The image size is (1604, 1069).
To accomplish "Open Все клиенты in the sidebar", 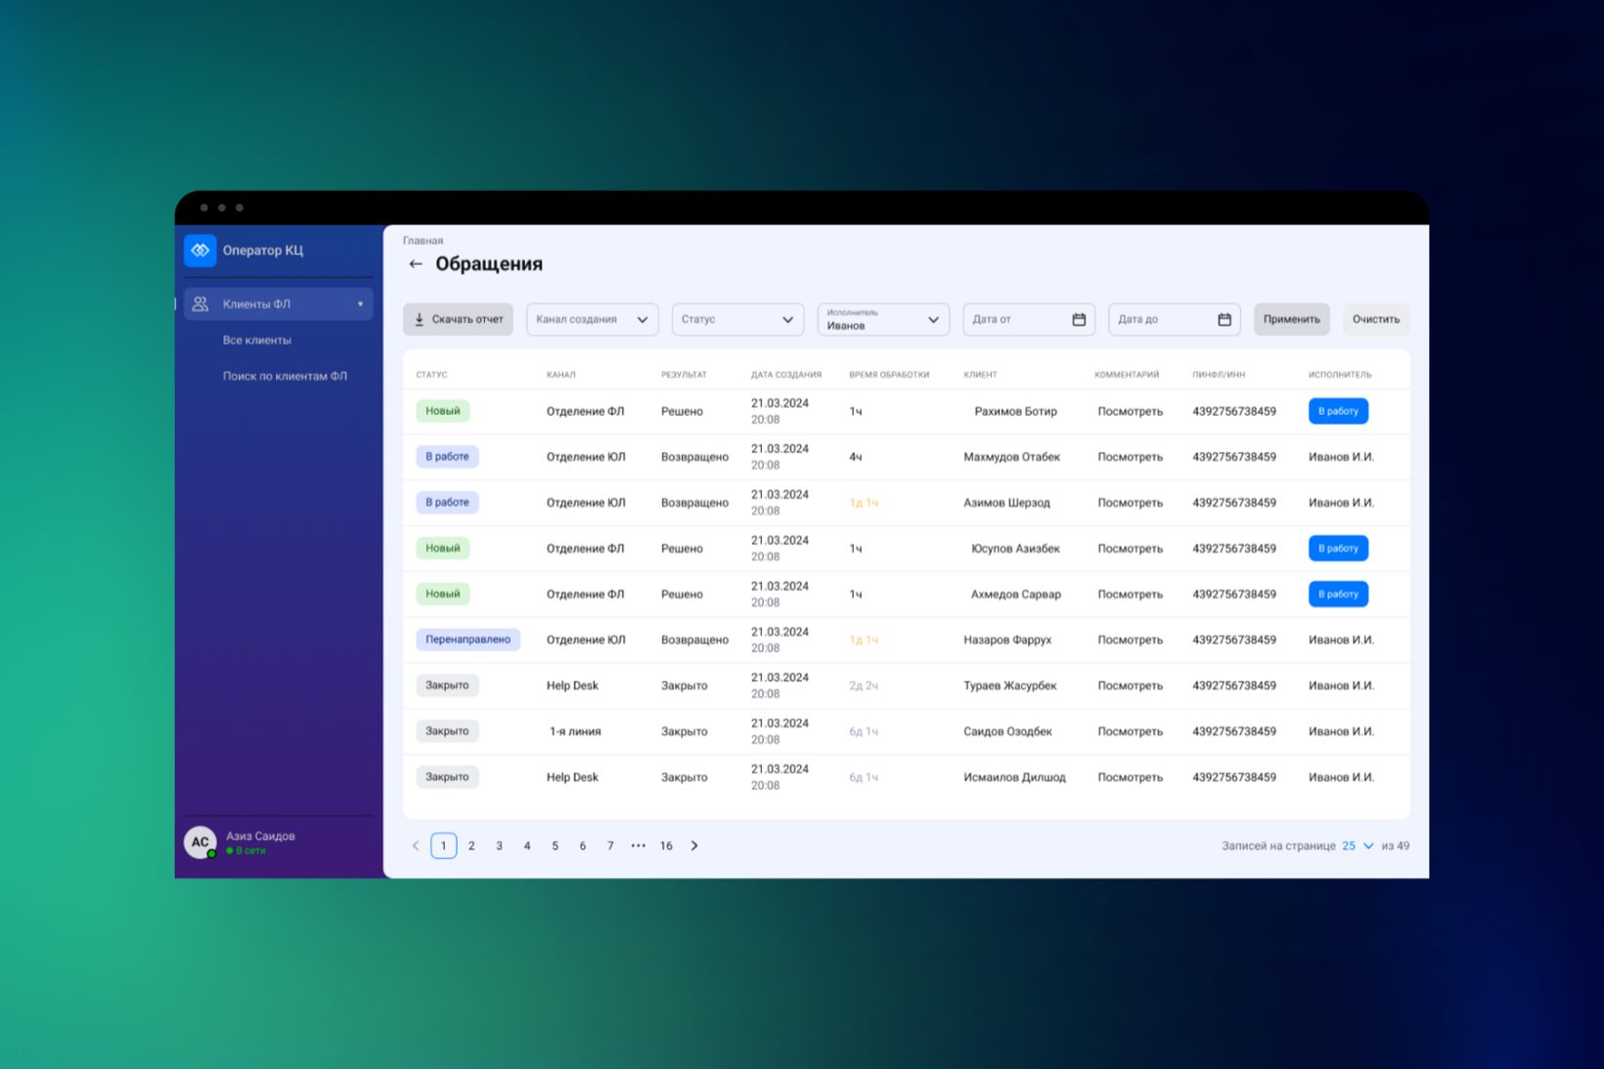I will click(x=257, y=340).
